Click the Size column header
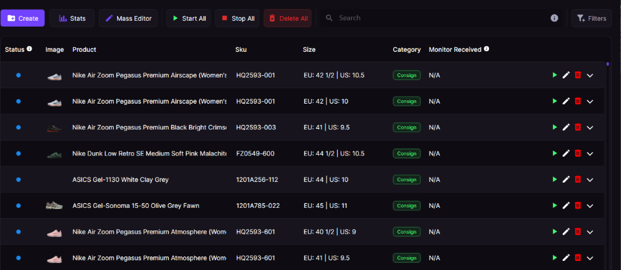This screenshot has height=270, width=621. pos(309,50)
